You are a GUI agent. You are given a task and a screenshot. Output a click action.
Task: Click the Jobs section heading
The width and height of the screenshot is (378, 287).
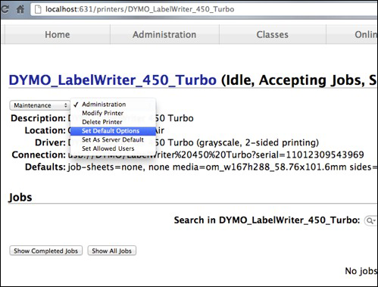[20, 198]
